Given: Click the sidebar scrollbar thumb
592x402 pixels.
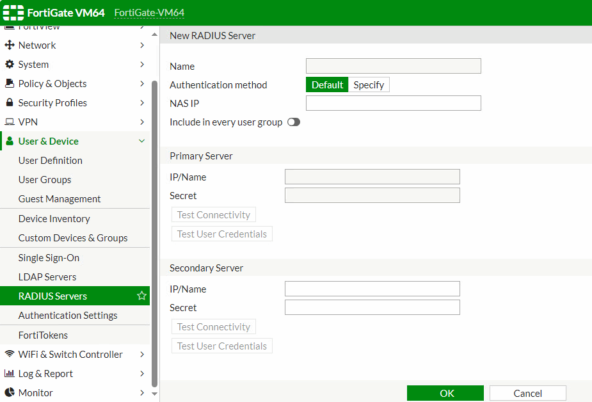Looking at the screenshot, I should 154,234.
